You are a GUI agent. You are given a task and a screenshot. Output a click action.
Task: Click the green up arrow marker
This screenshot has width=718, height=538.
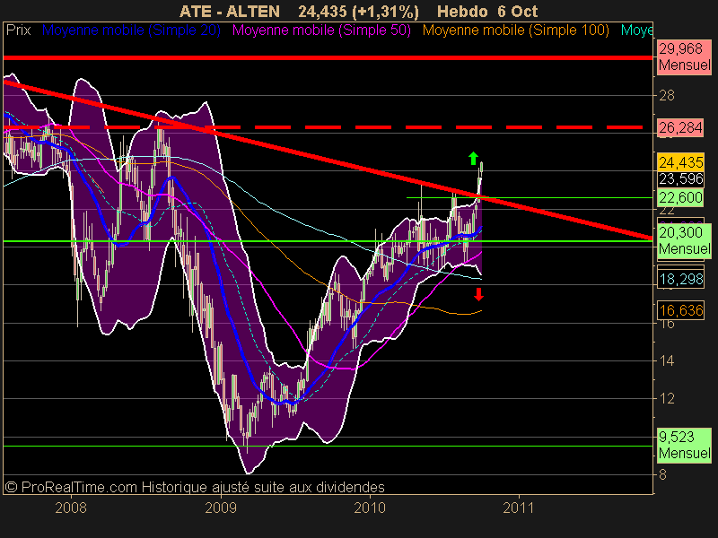474,159
